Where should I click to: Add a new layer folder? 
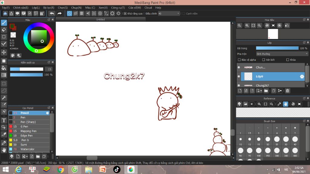tap(266, 91)
